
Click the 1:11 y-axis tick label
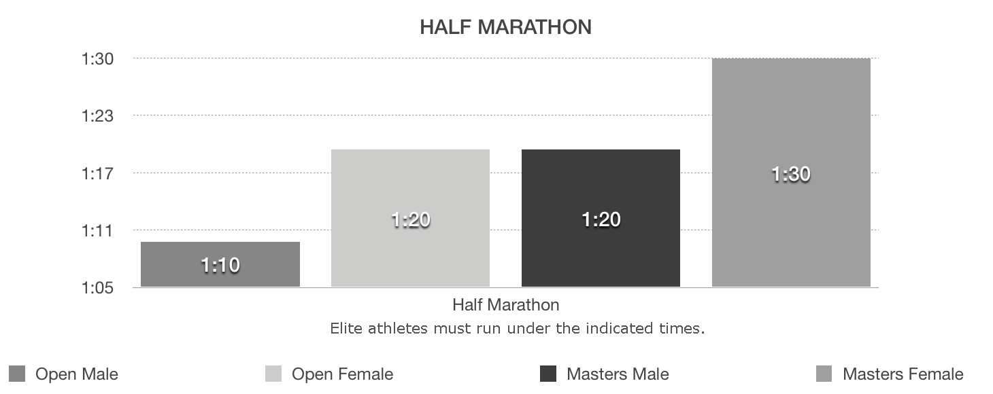97,231
